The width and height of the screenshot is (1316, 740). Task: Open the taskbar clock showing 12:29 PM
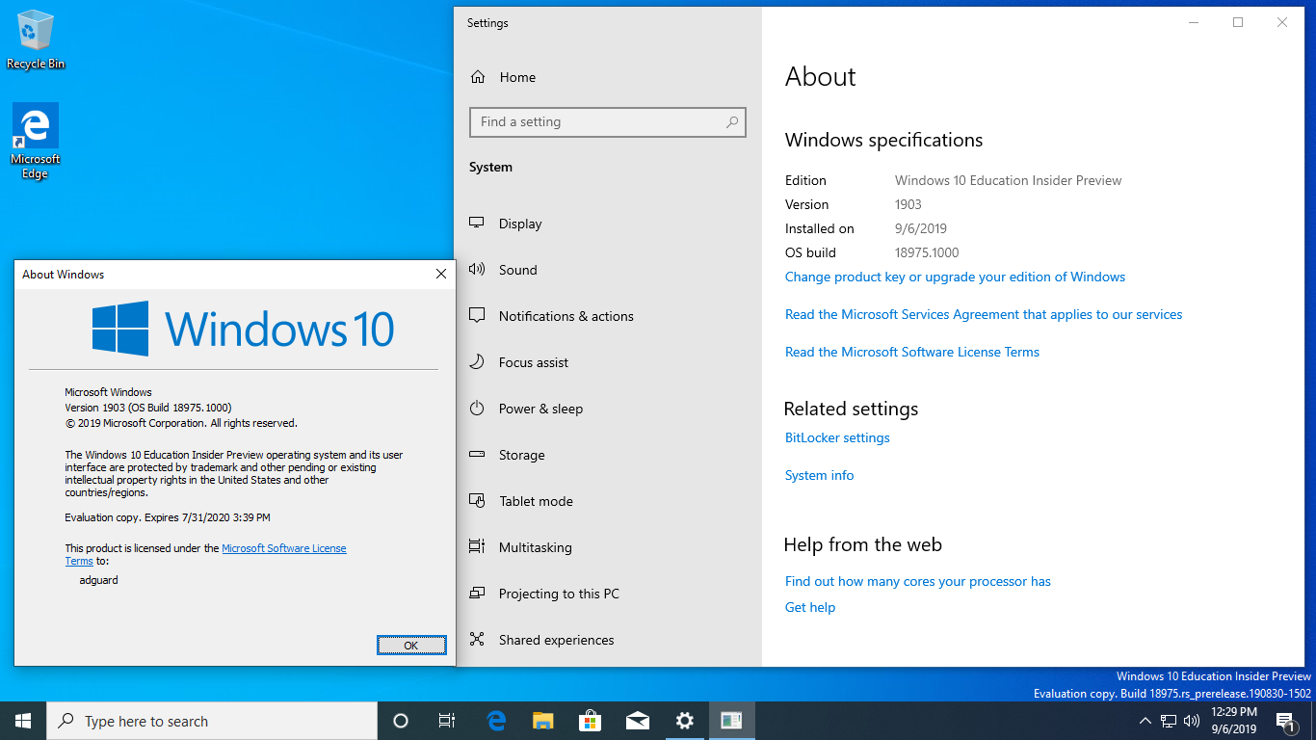point(1233,721)
